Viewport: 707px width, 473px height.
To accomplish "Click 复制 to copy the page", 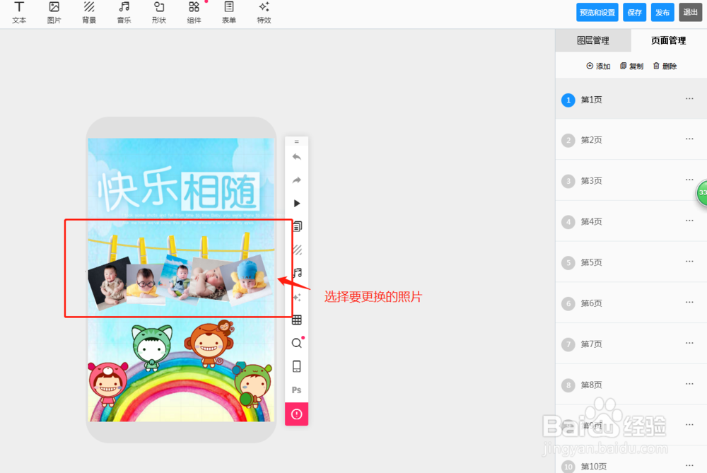I will point(631,66).
